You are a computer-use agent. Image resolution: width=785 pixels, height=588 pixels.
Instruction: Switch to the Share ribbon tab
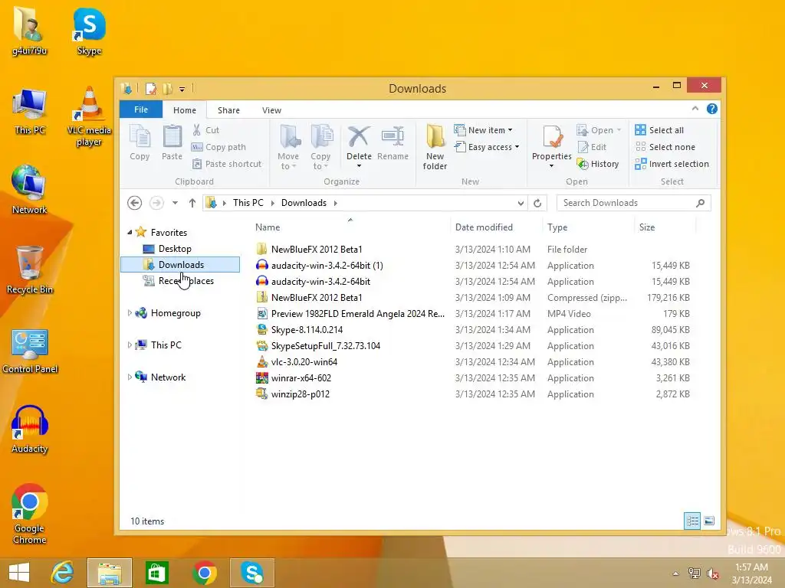[x=228, y=110]
